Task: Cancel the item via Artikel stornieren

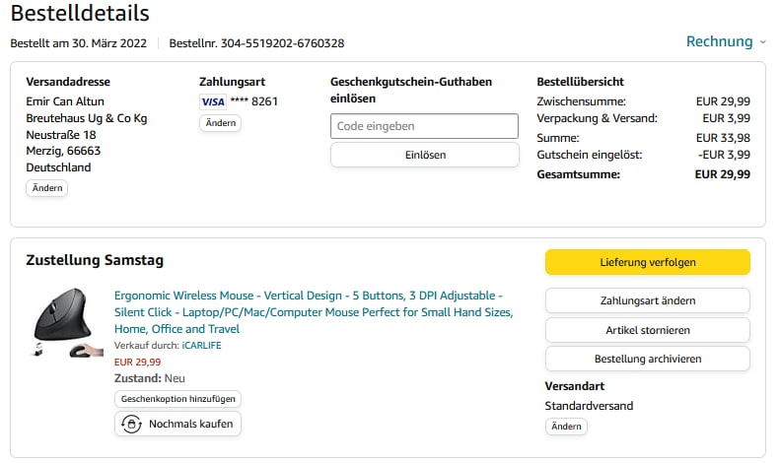Action: click(x=647, y=330)
